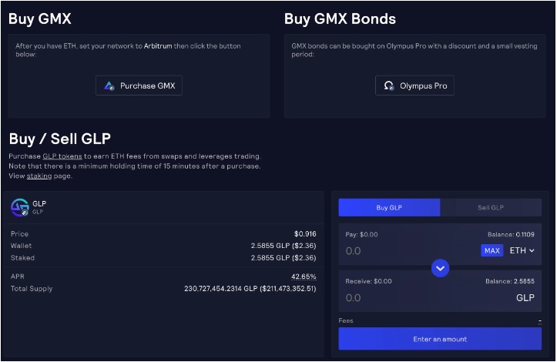Expand the ETH token dropdown
This screenshot has width=557, height=362.
pos(522,250)
